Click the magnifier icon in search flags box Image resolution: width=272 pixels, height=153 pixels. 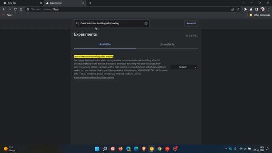pyautogui.click(x=77, y=23)
